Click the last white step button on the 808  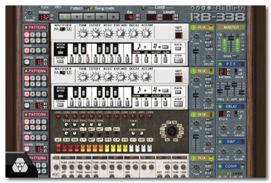coord(150,148)
